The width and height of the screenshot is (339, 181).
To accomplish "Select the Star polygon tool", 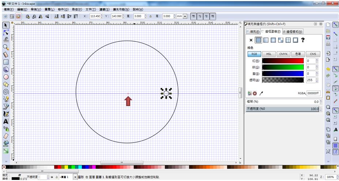I will [x=5, y=84].
